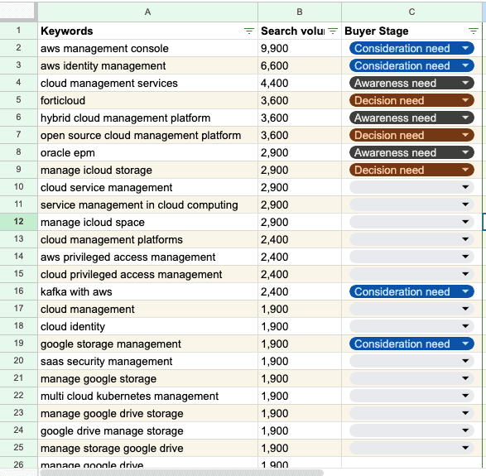The image size is (486, 476).
Task: Open empty Buyer Stage dropdown for cloud management row
Action: (411, 309)
